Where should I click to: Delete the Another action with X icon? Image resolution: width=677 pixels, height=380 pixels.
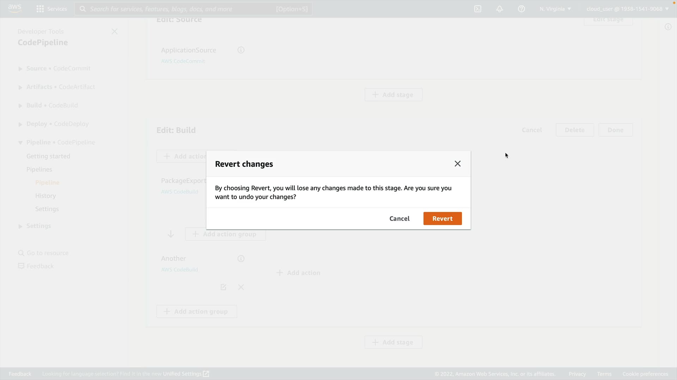241,287
